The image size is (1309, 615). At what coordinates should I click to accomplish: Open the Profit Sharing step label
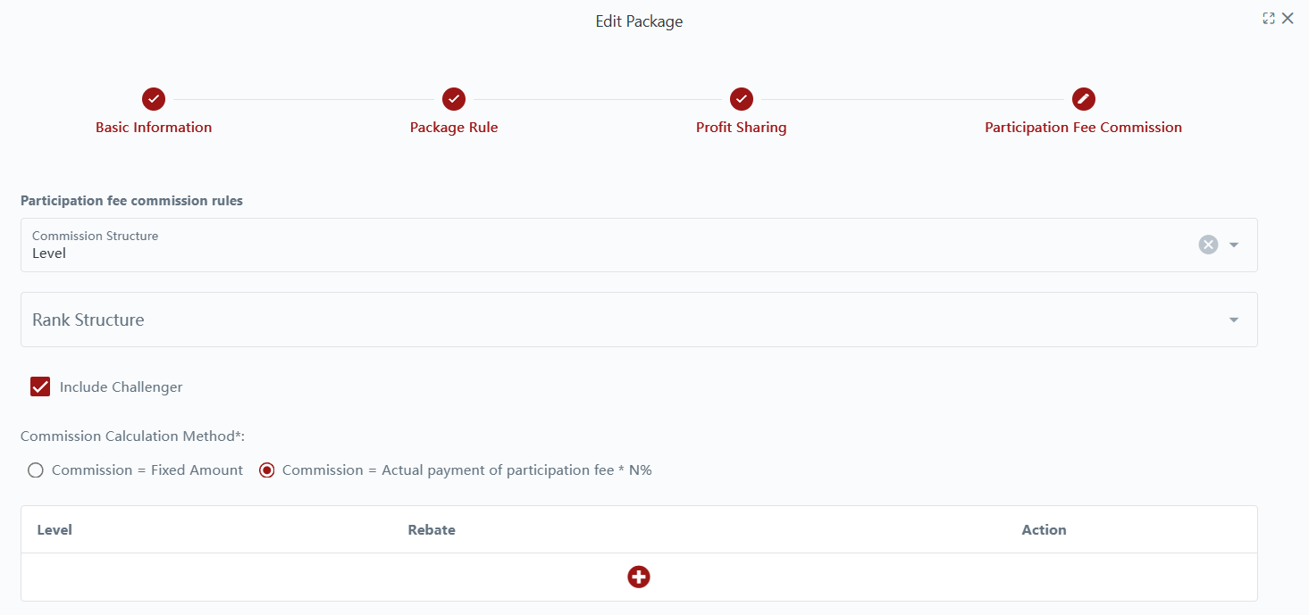(x=742, y=128)
